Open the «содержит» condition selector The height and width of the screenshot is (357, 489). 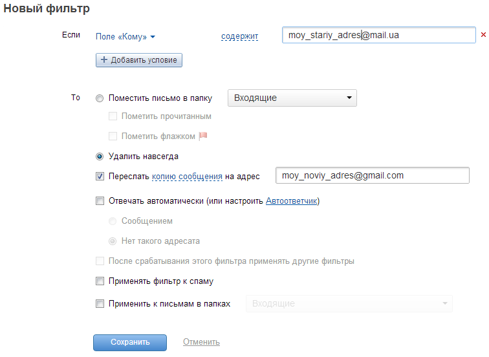(239, 37)
